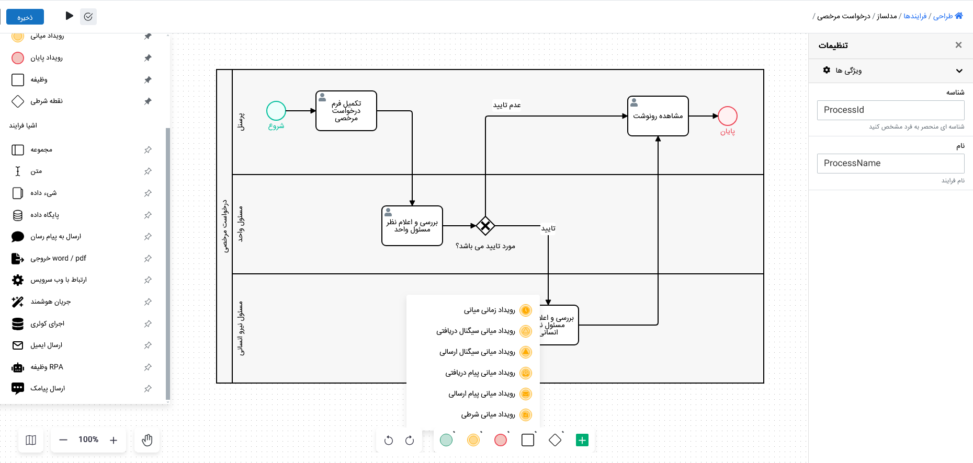The width and height of the screenshot is (973, 463).
Task: Click the ProcessName input field
Action: 890,163
